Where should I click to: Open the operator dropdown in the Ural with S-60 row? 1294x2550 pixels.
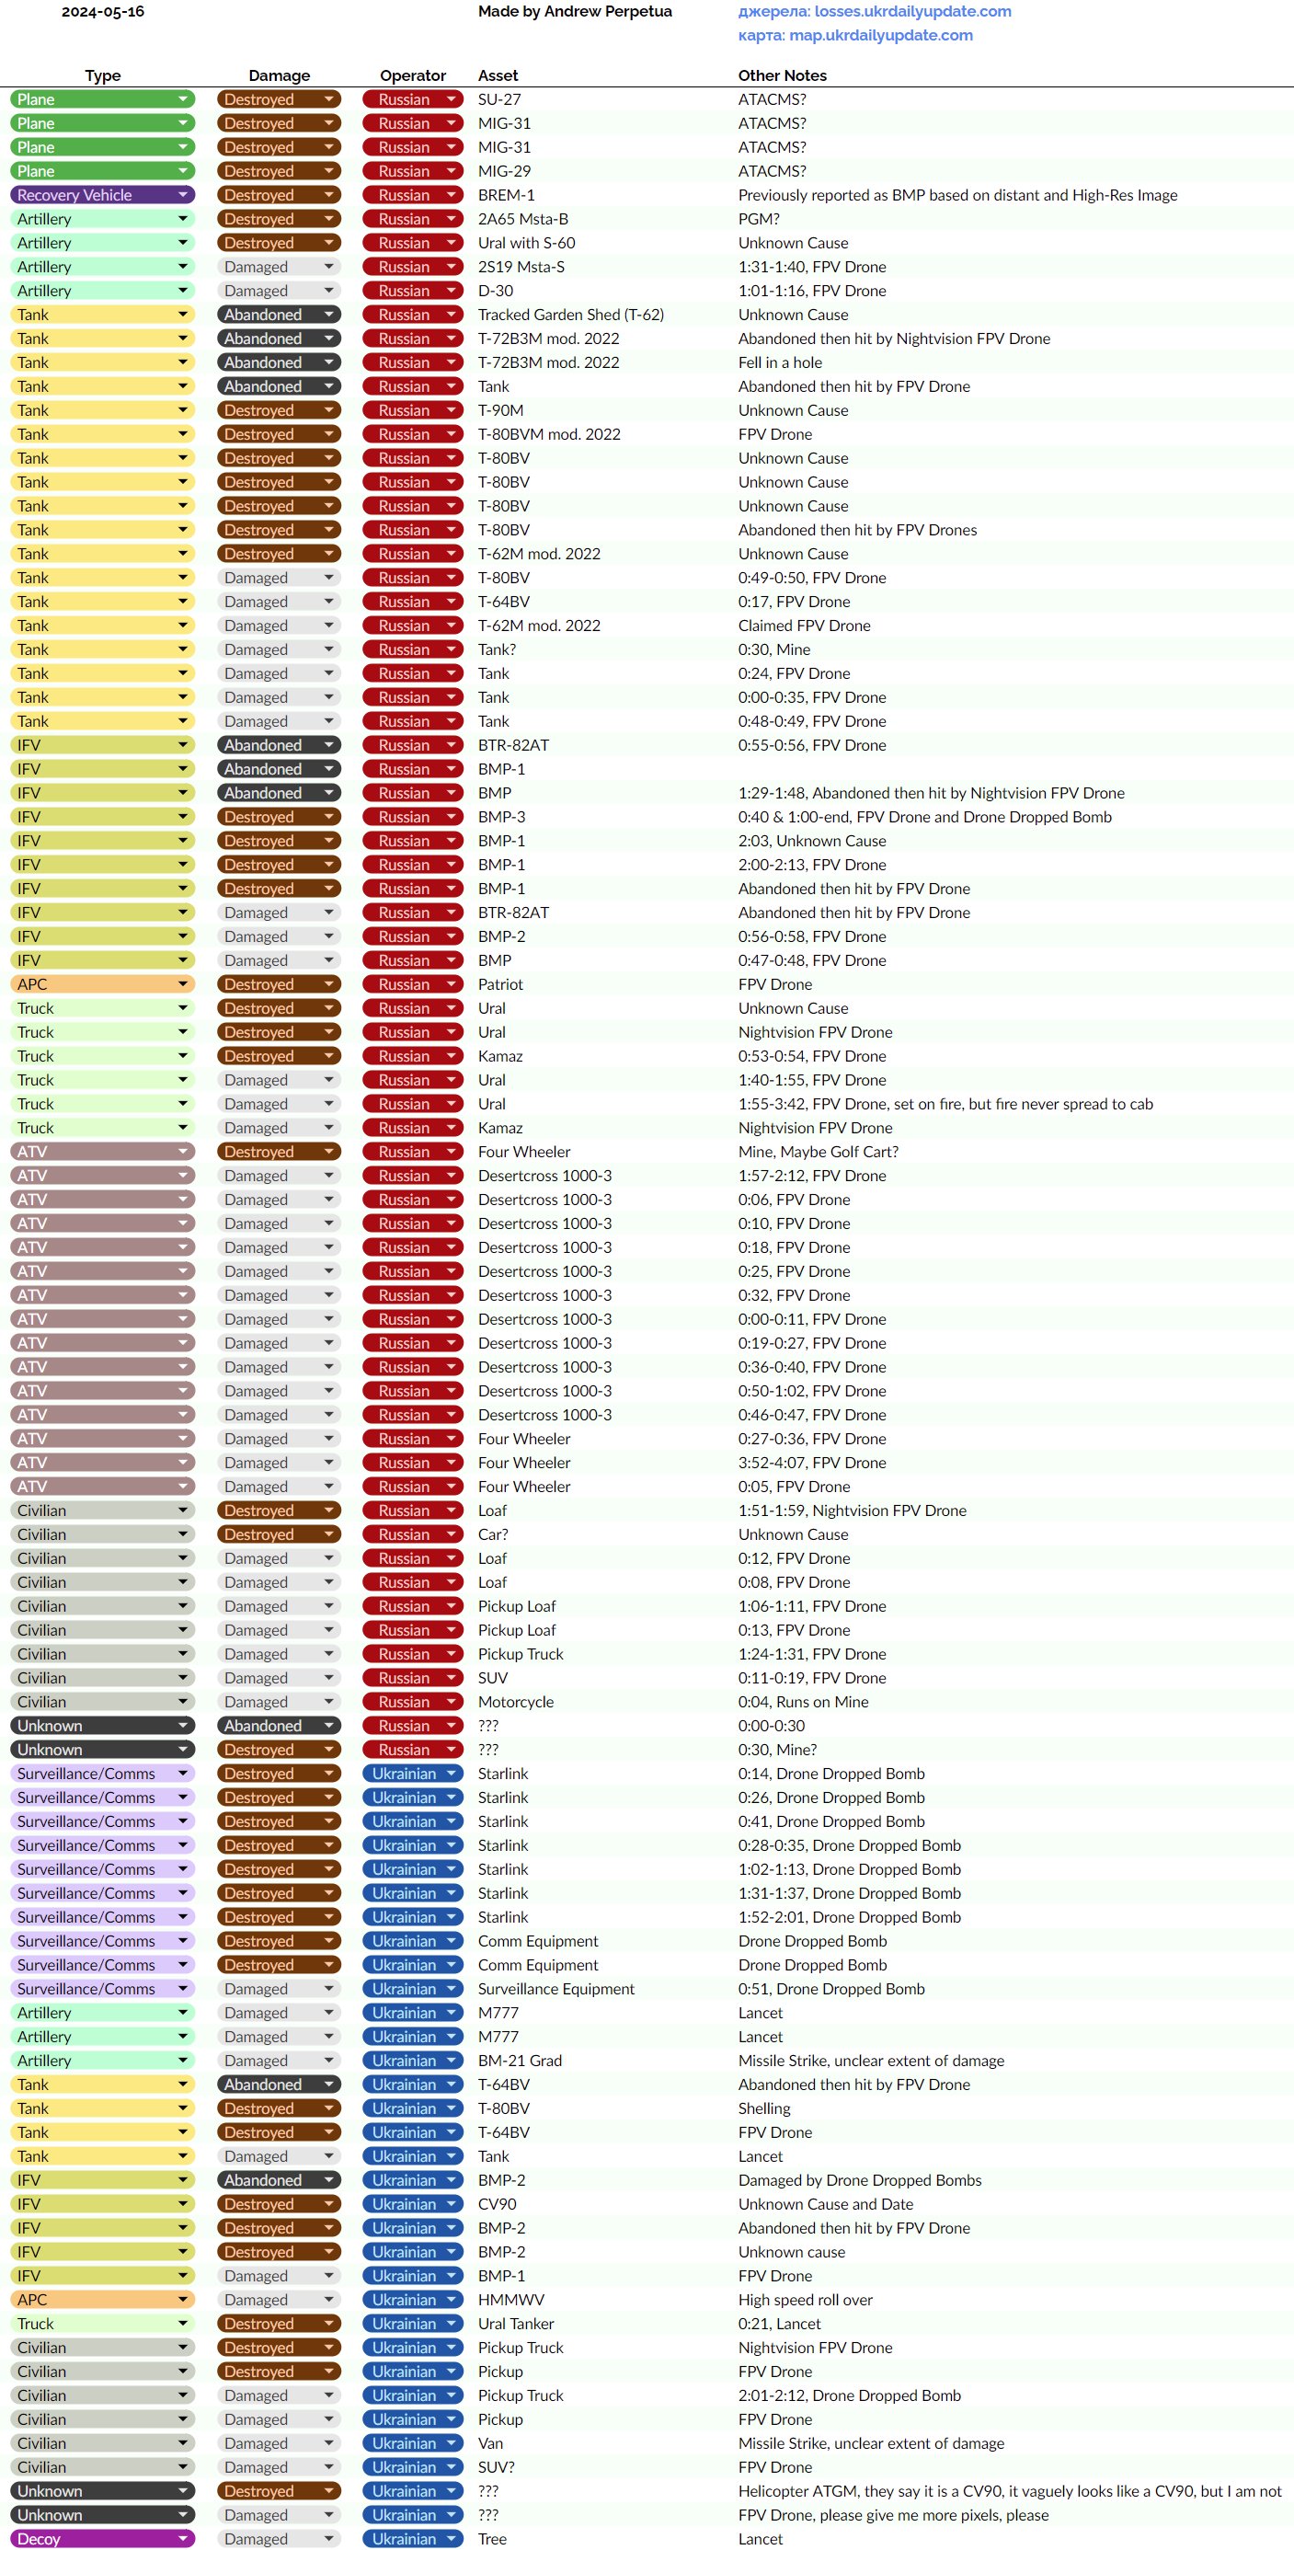413,243
